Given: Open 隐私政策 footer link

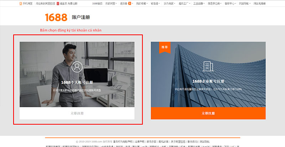Looking at the screenshot, I should pyautogui.click(x=164, y=142).
